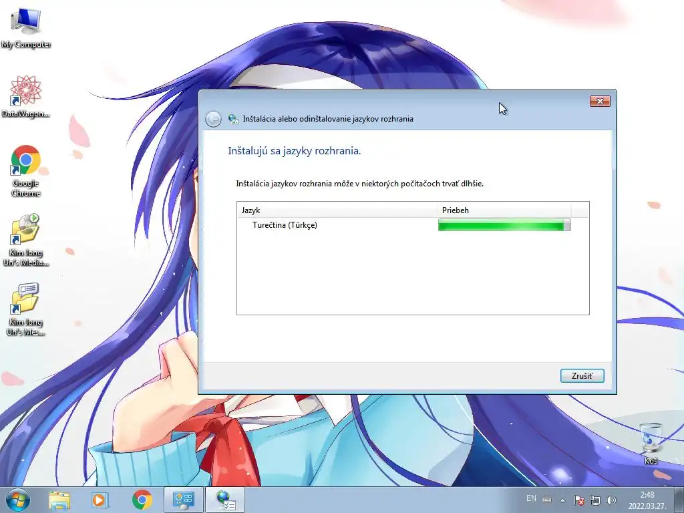This screenshot has width=684, height=513.
Task: Click the network tray icon
Action: (x=595, y=500)
